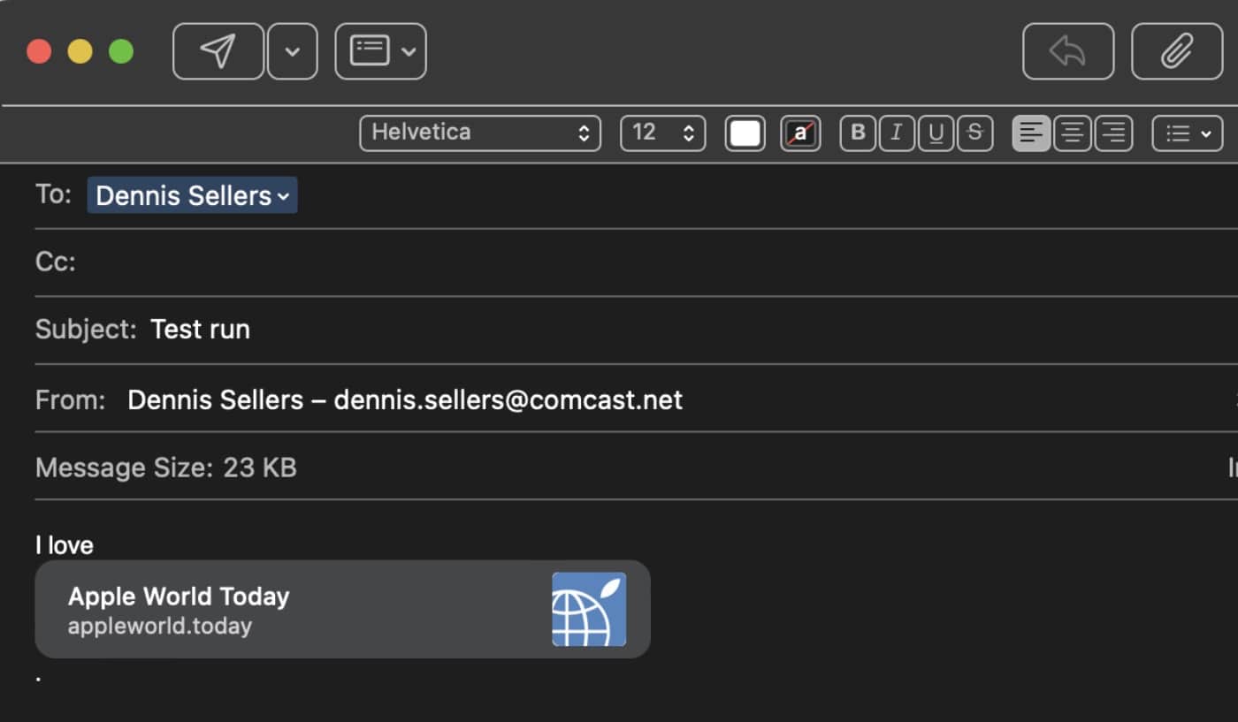Screen dimensions: 1238x722
Task: Expand the send later options arrow
Action: [292, 51]
